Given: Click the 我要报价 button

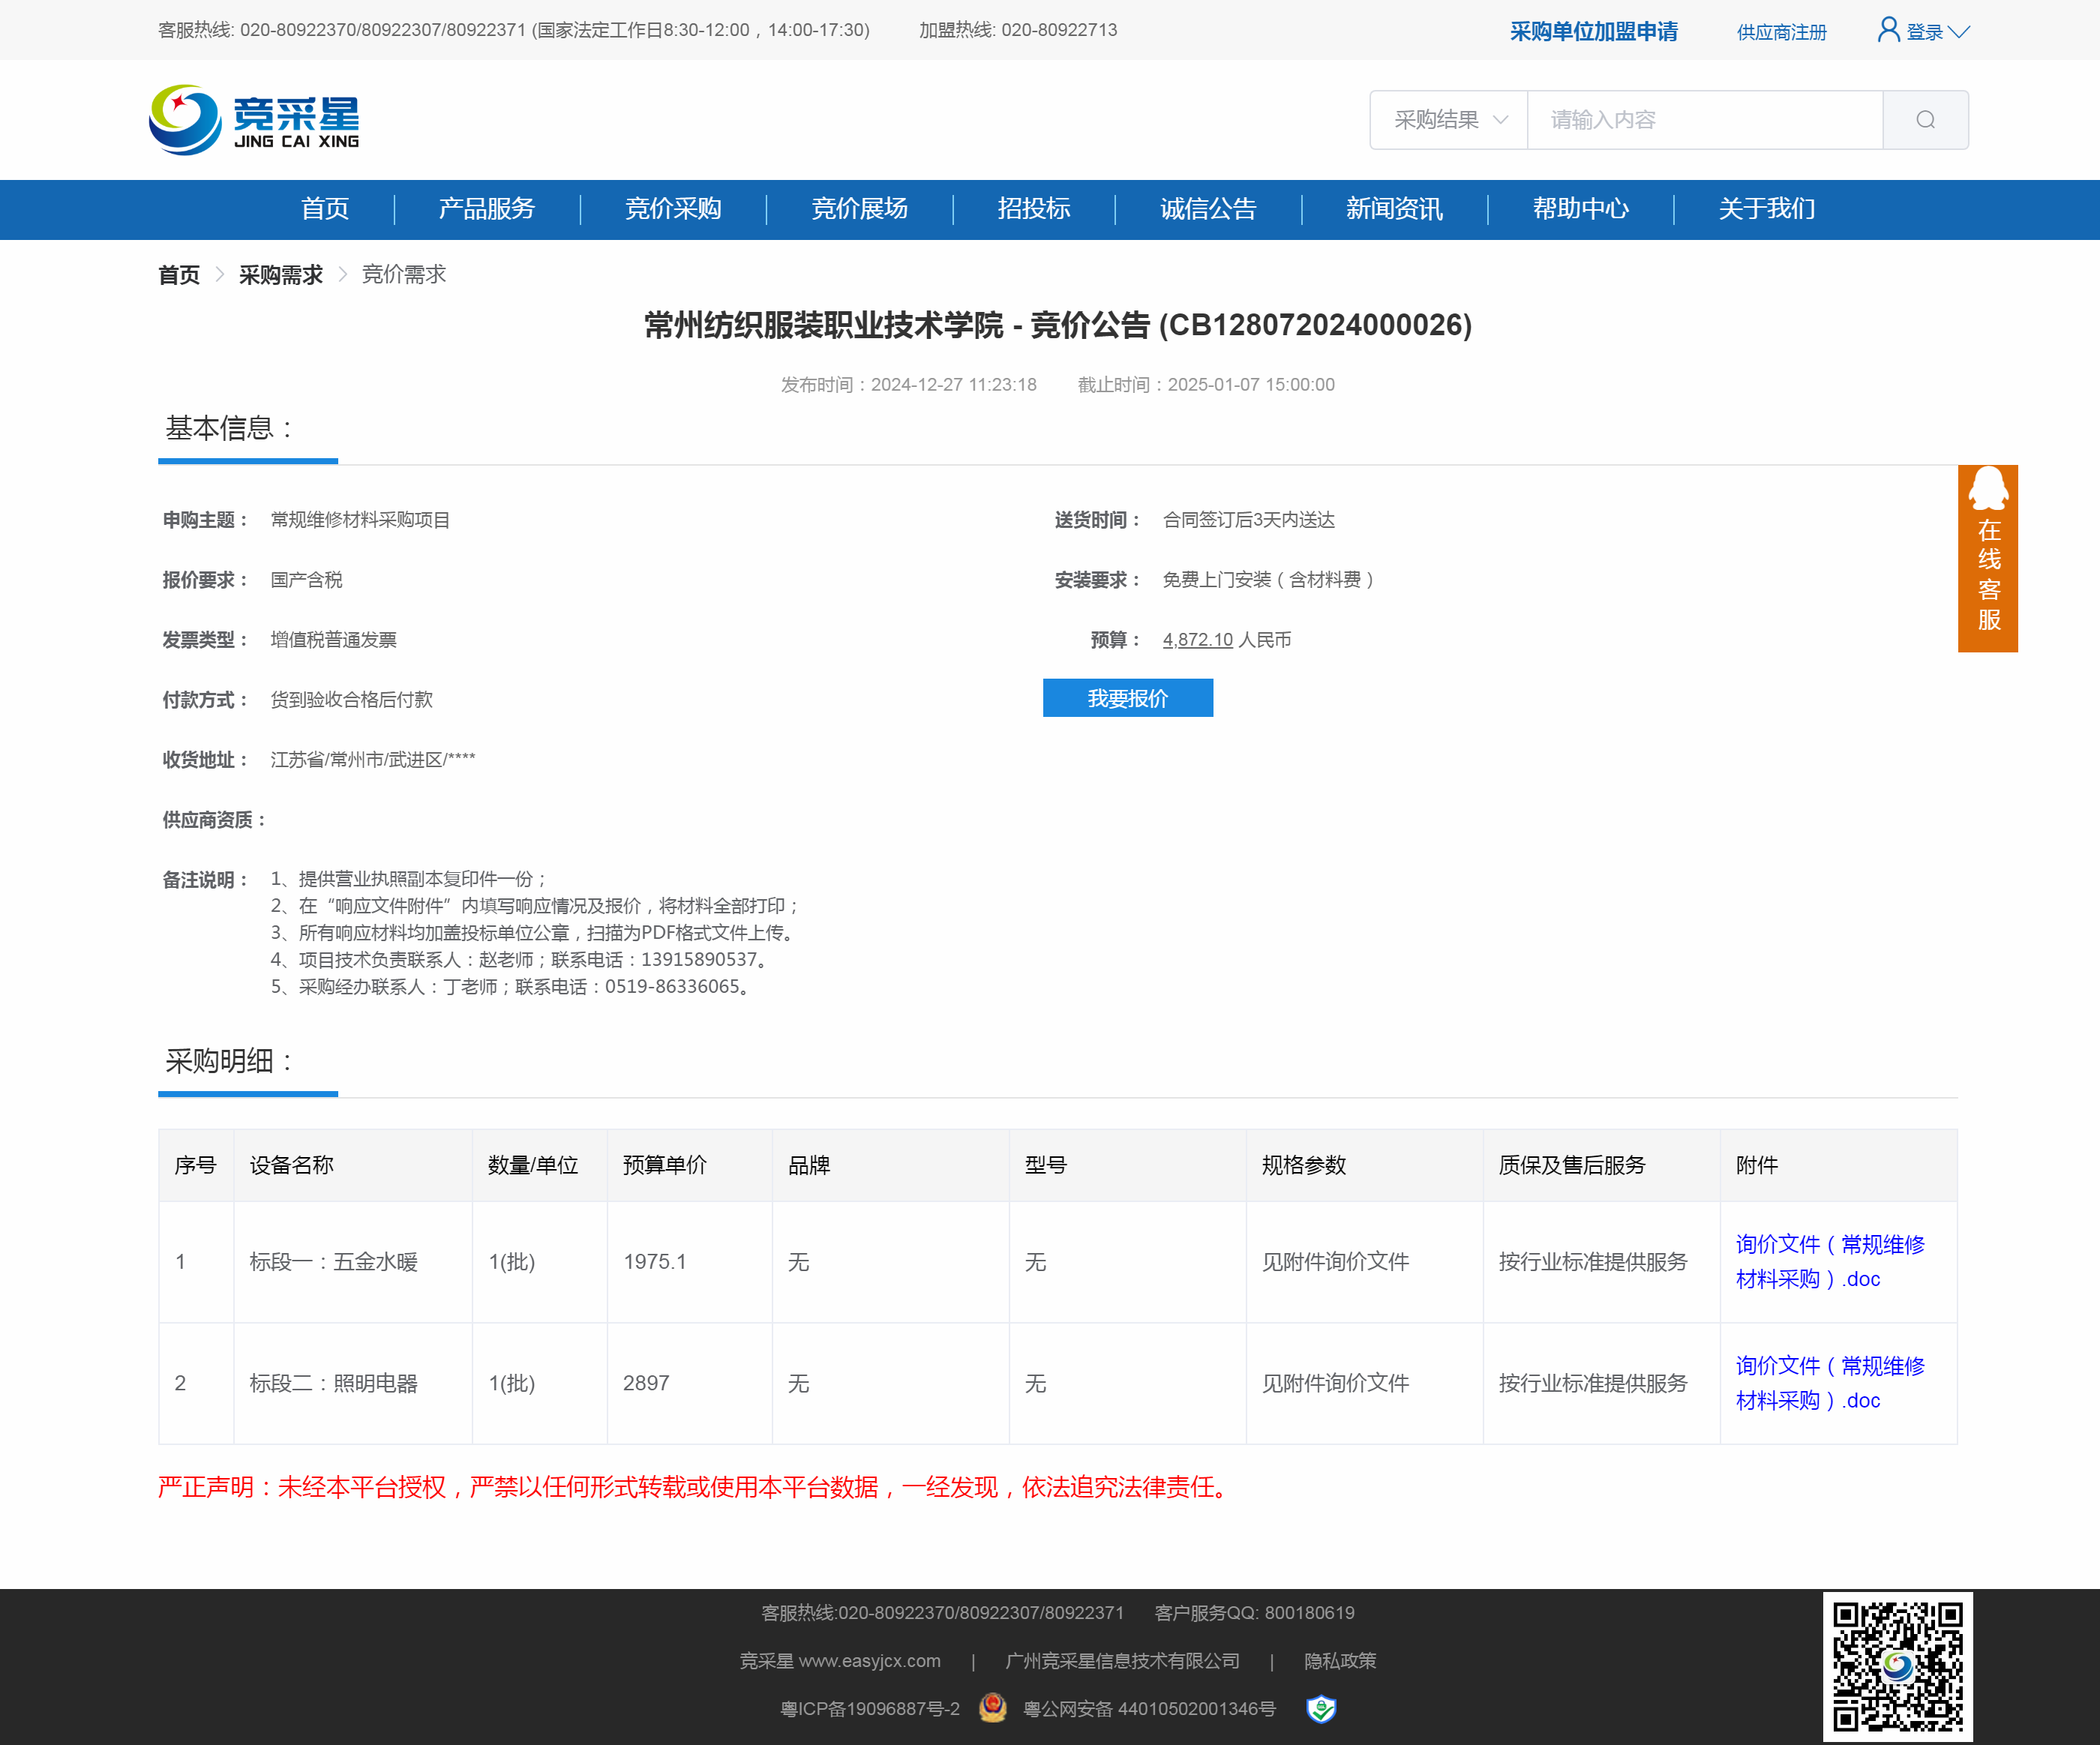Looking at the screenshot, I should click(x=1127, y=698).
